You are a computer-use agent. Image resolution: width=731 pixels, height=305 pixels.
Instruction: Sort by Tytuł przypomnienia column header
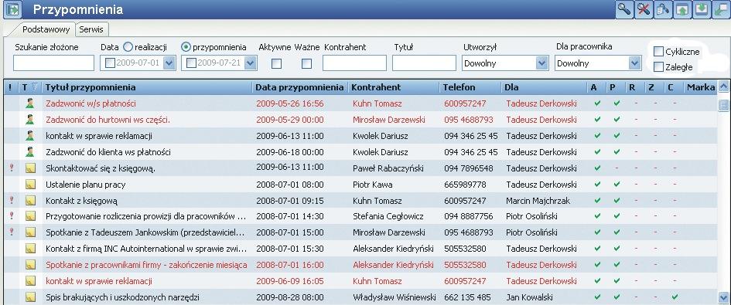click(x=147, y=87)
